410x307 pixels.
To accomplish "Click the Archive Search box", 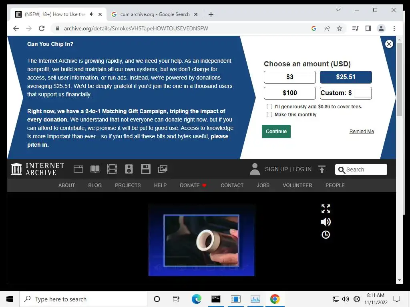I will click(x=361, y=169).
